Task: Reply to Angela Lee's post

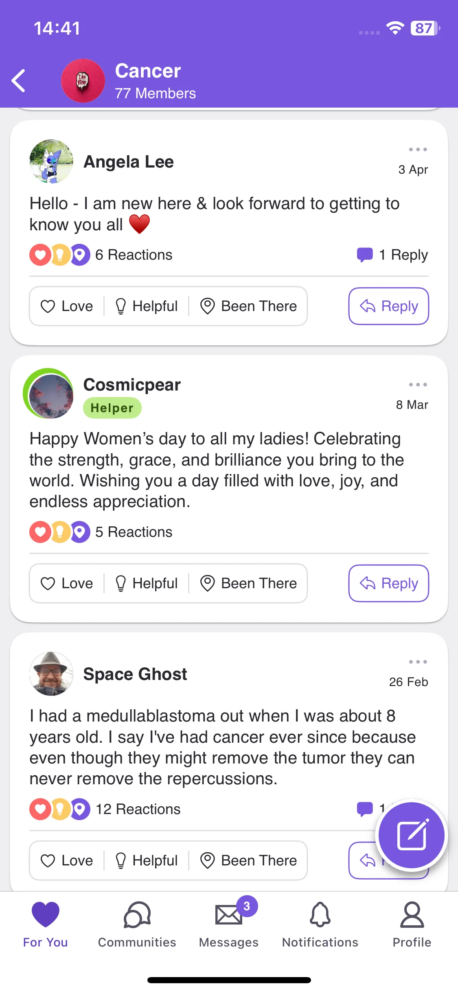Action: click(389, 306)
